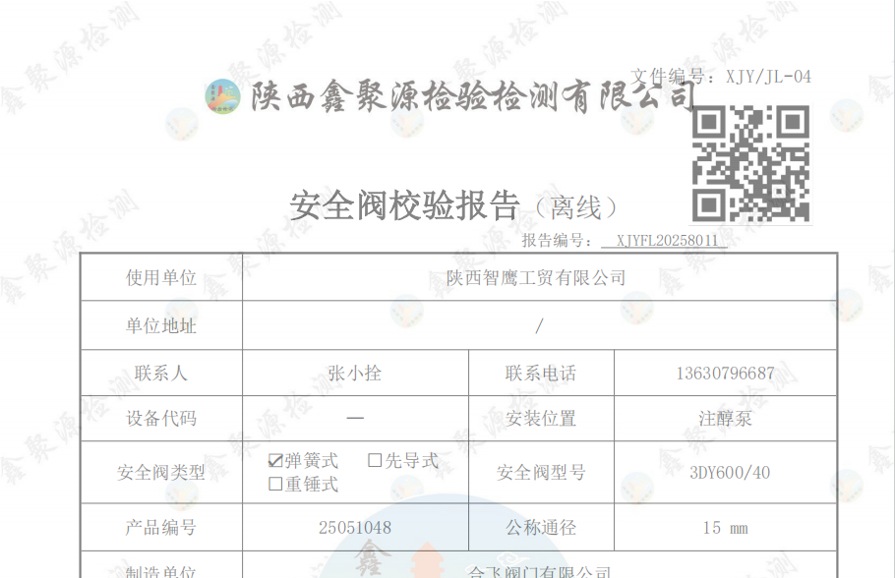The height and width of the screenshot is (578, 895).
Task: Select contact name 张小拴
Action: pyautogui.click(x=354, y=374)
